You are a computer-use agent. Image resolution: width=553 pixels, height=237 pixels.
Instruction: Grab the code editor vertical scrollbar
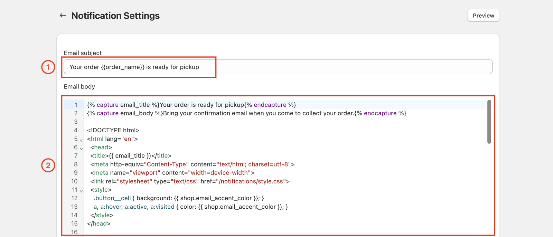(x=489, y=122)
